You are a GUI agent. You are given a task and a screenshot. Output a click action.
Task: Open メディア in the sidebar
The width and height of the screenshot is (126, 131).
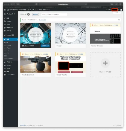[x=11, y=21]
